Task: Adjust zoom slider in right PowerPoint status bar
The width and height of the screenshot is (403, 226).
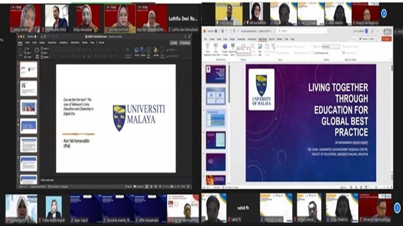Action: click(x=376, y=187)
